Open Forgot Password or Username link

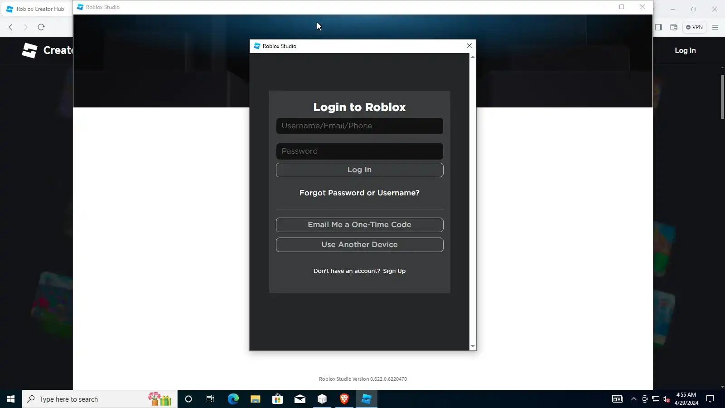point(359,193)
